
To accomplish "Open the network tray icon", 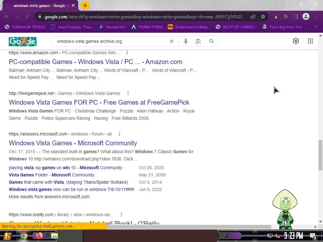I will point(270,236).
